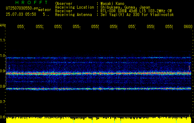
Task: Click RTL-SDR SDR# 43dB receiver details
Action: click(x=136, y=11)
